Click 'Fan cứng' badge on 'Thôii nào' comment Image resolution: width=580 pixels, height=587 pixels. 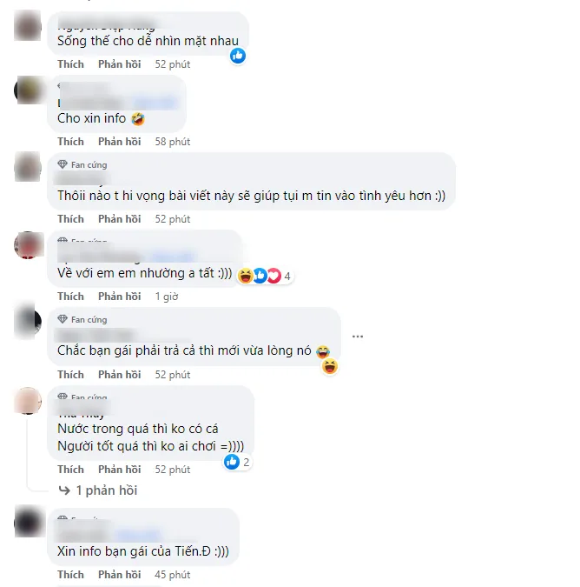[82, 164]
